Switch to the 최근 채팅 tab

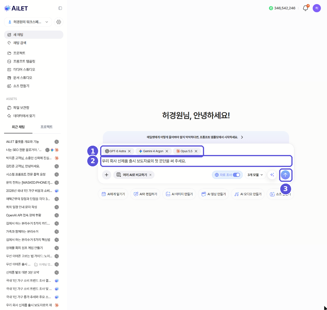[x=18, y=127]
